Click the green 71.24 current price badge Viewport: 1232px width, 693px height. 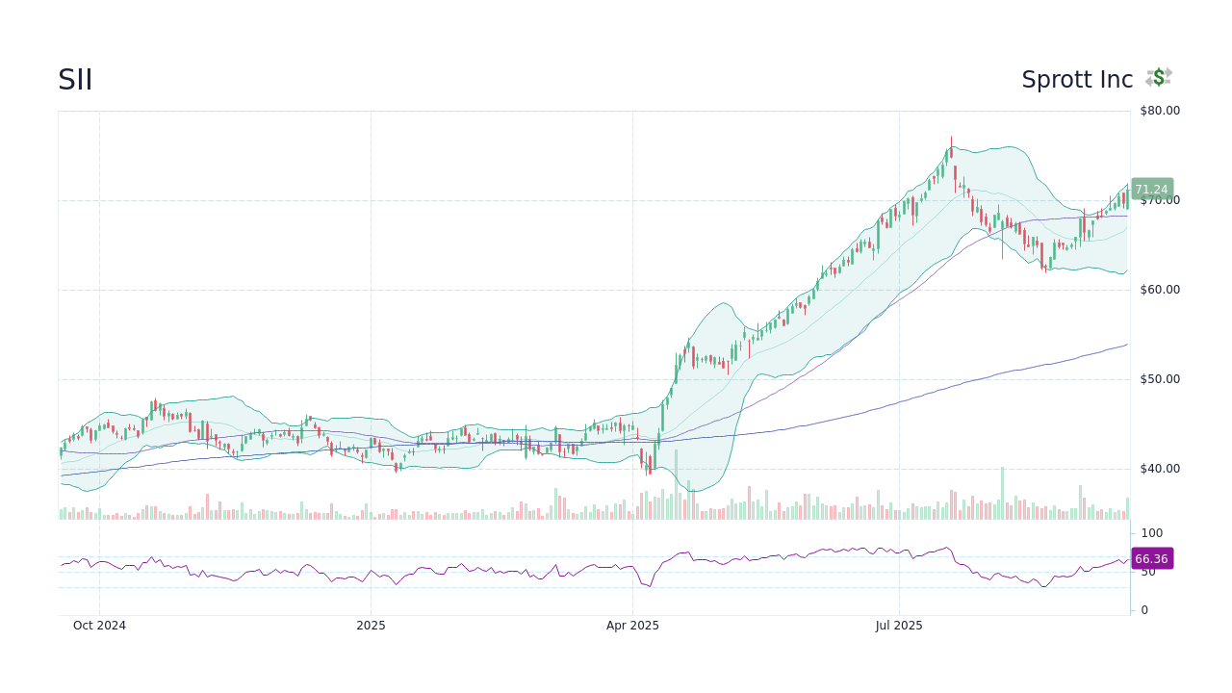(x=1151, y=189)
